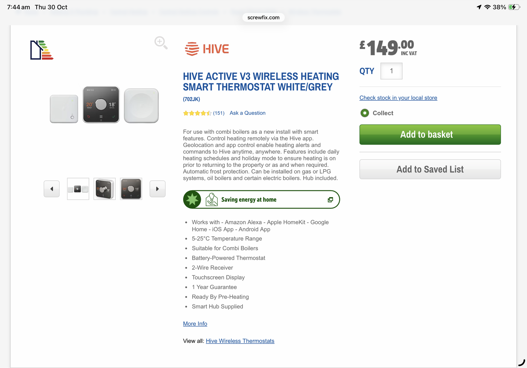Tap the screwfix.com address bar
Viewport: 527px width, 368px height.
point(263,17)
